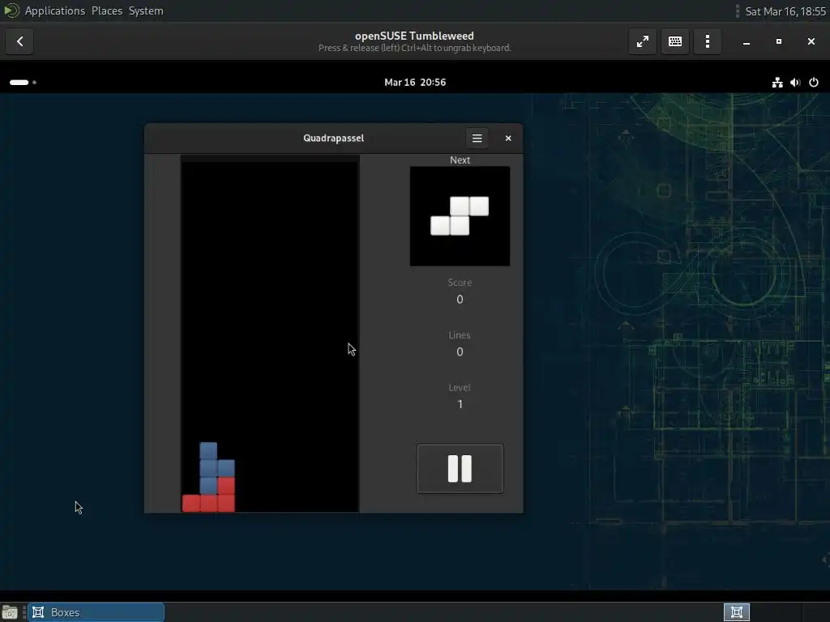The height and width of the screenshot is (622, 830).
Task: Open the Applications menu
Action: 54,11
